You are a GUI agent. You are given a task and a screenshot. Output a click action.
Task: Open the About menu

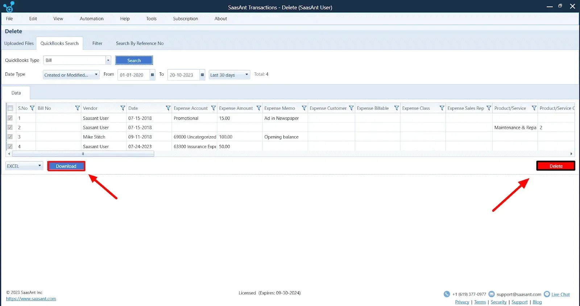220,18
